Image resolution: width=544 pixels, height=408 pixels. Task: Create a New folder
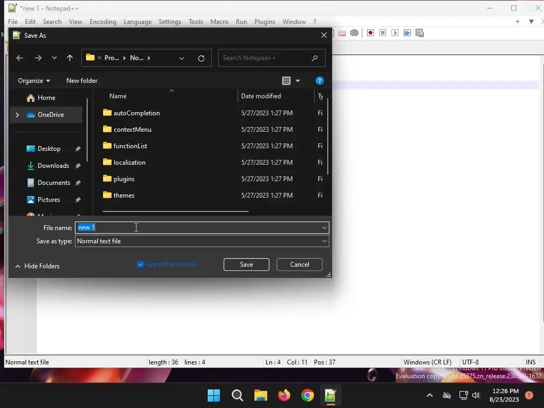click(82, 81)
